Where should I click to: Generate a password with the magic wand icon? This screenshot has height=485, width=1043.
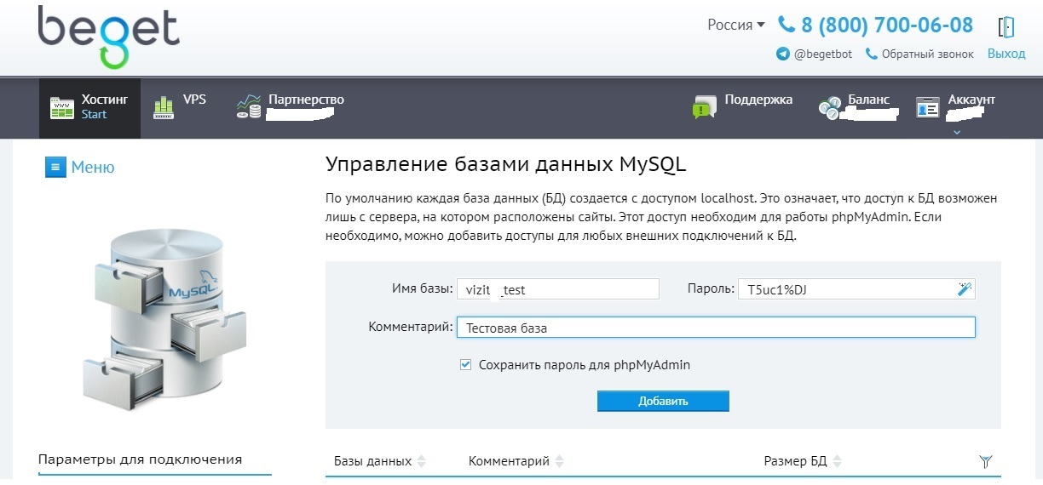pyautogui.click(x=965, y=289)
